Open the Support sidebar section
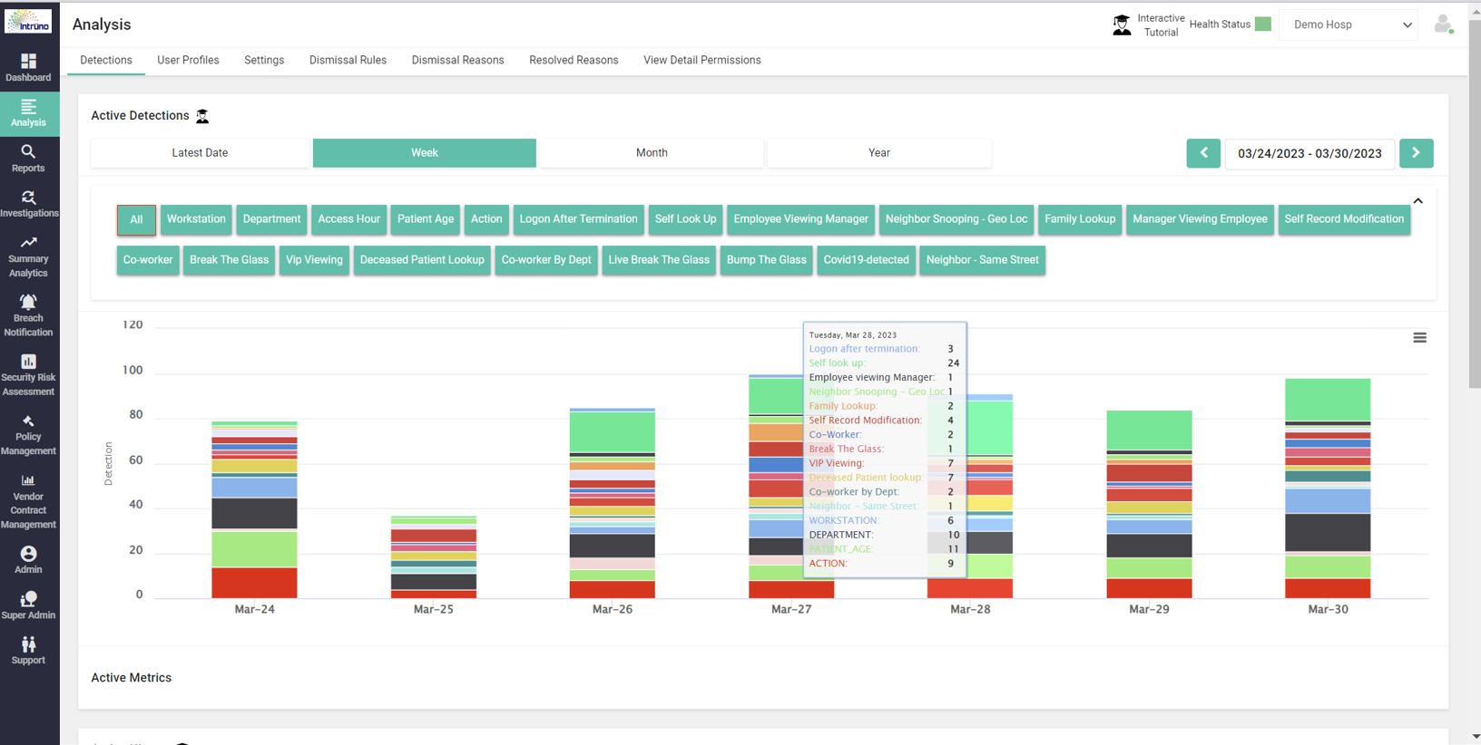 [28, 651]
